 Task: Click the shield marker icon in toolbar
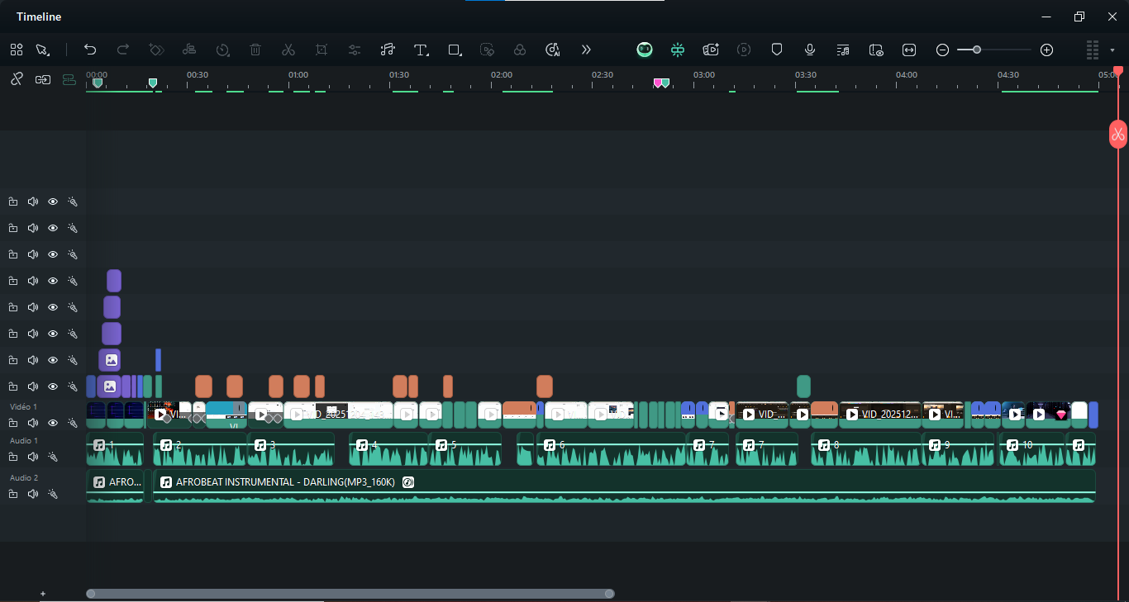pyautogui.click(x=777, y=50)
